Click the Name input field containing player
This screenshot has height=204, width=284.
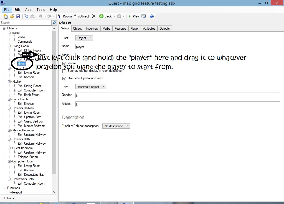click(x=177, y=47)
